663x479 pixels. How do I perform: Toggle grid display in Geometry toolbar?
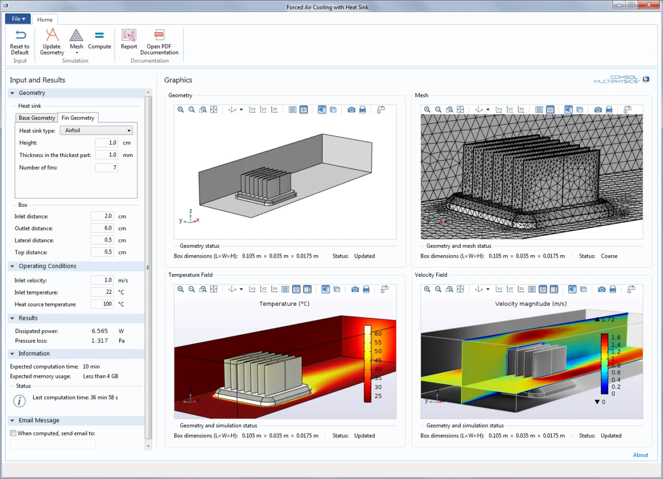[x=293, y=110]
